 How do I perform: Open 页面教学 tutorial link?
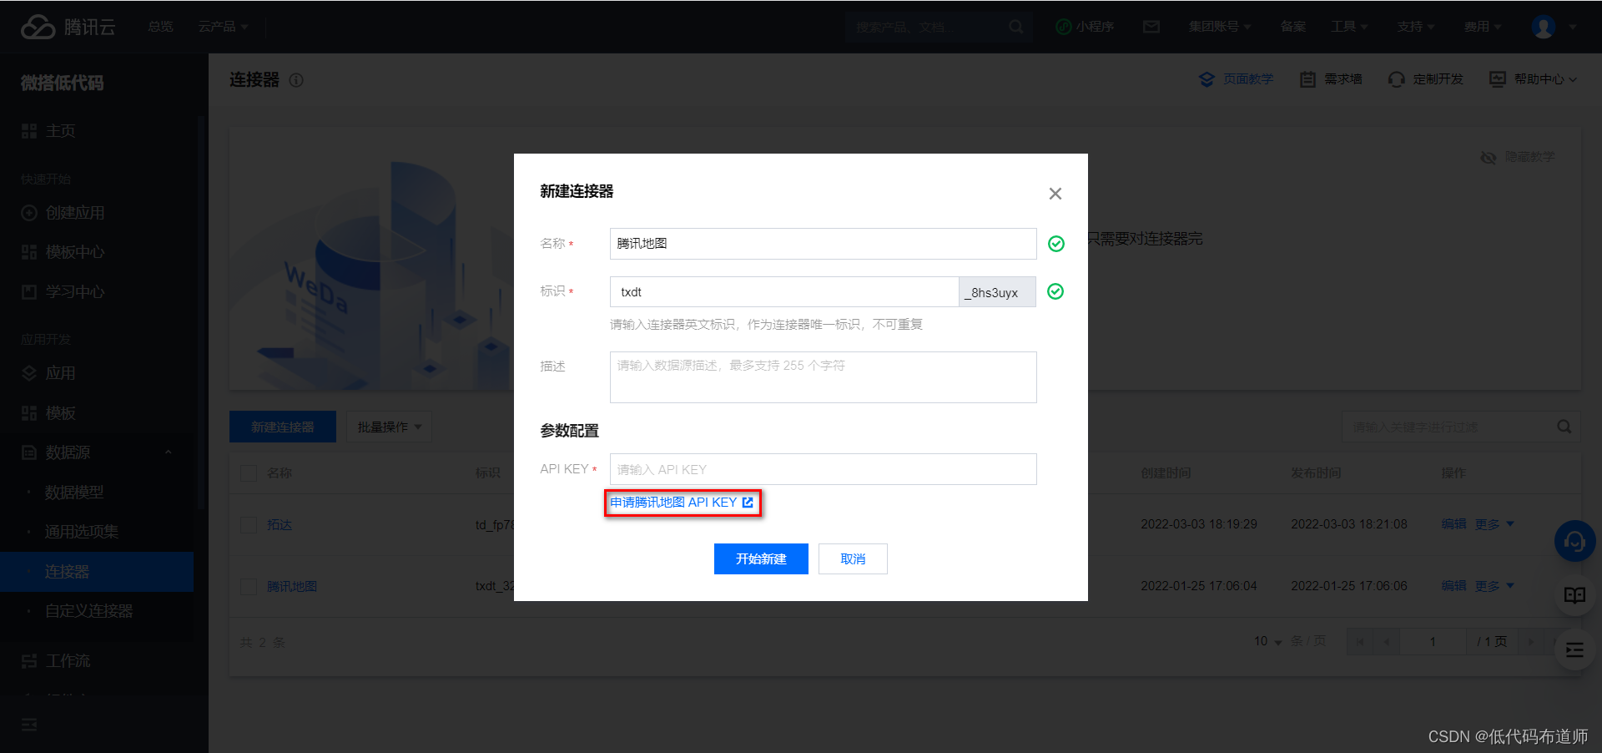(x=1236, y=79)
